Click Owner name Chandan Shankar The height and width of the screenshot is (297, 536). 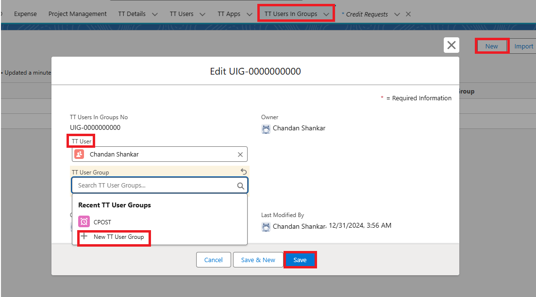pos(299,128)
